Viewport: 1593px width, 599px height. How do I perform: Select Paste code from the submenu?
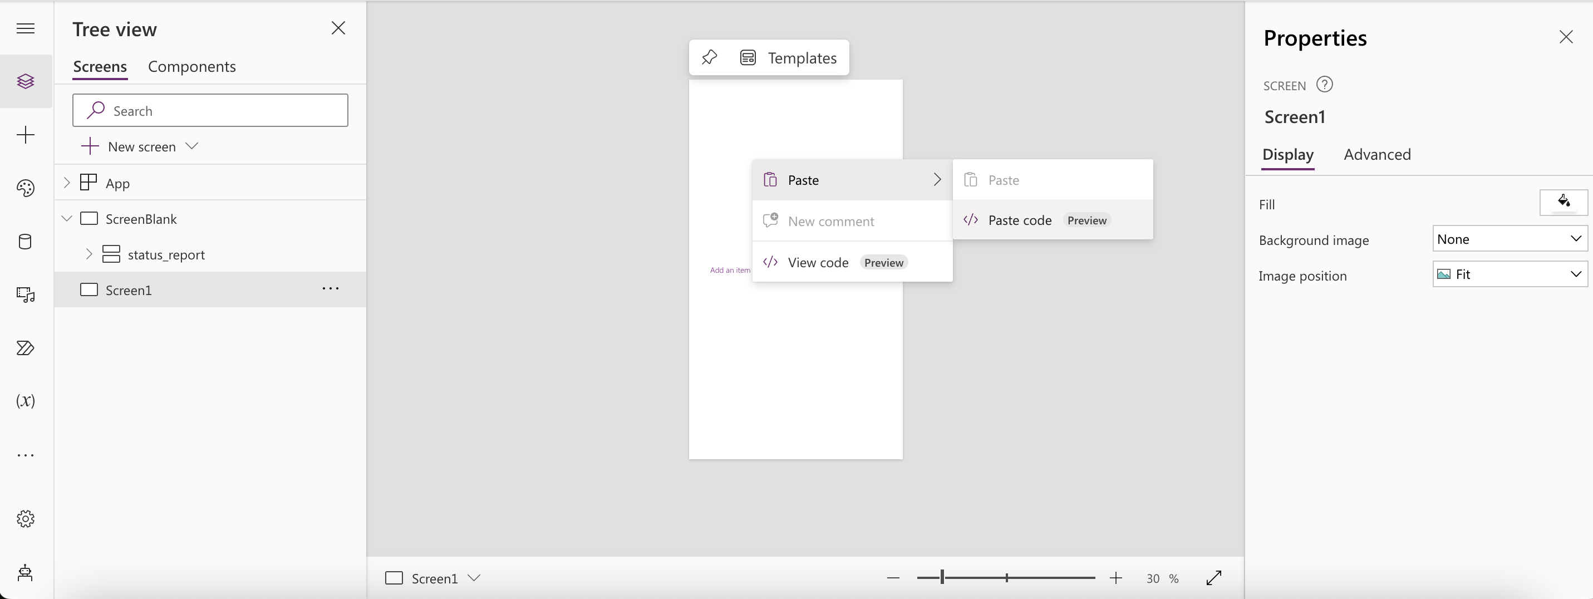pos(1020,220)
